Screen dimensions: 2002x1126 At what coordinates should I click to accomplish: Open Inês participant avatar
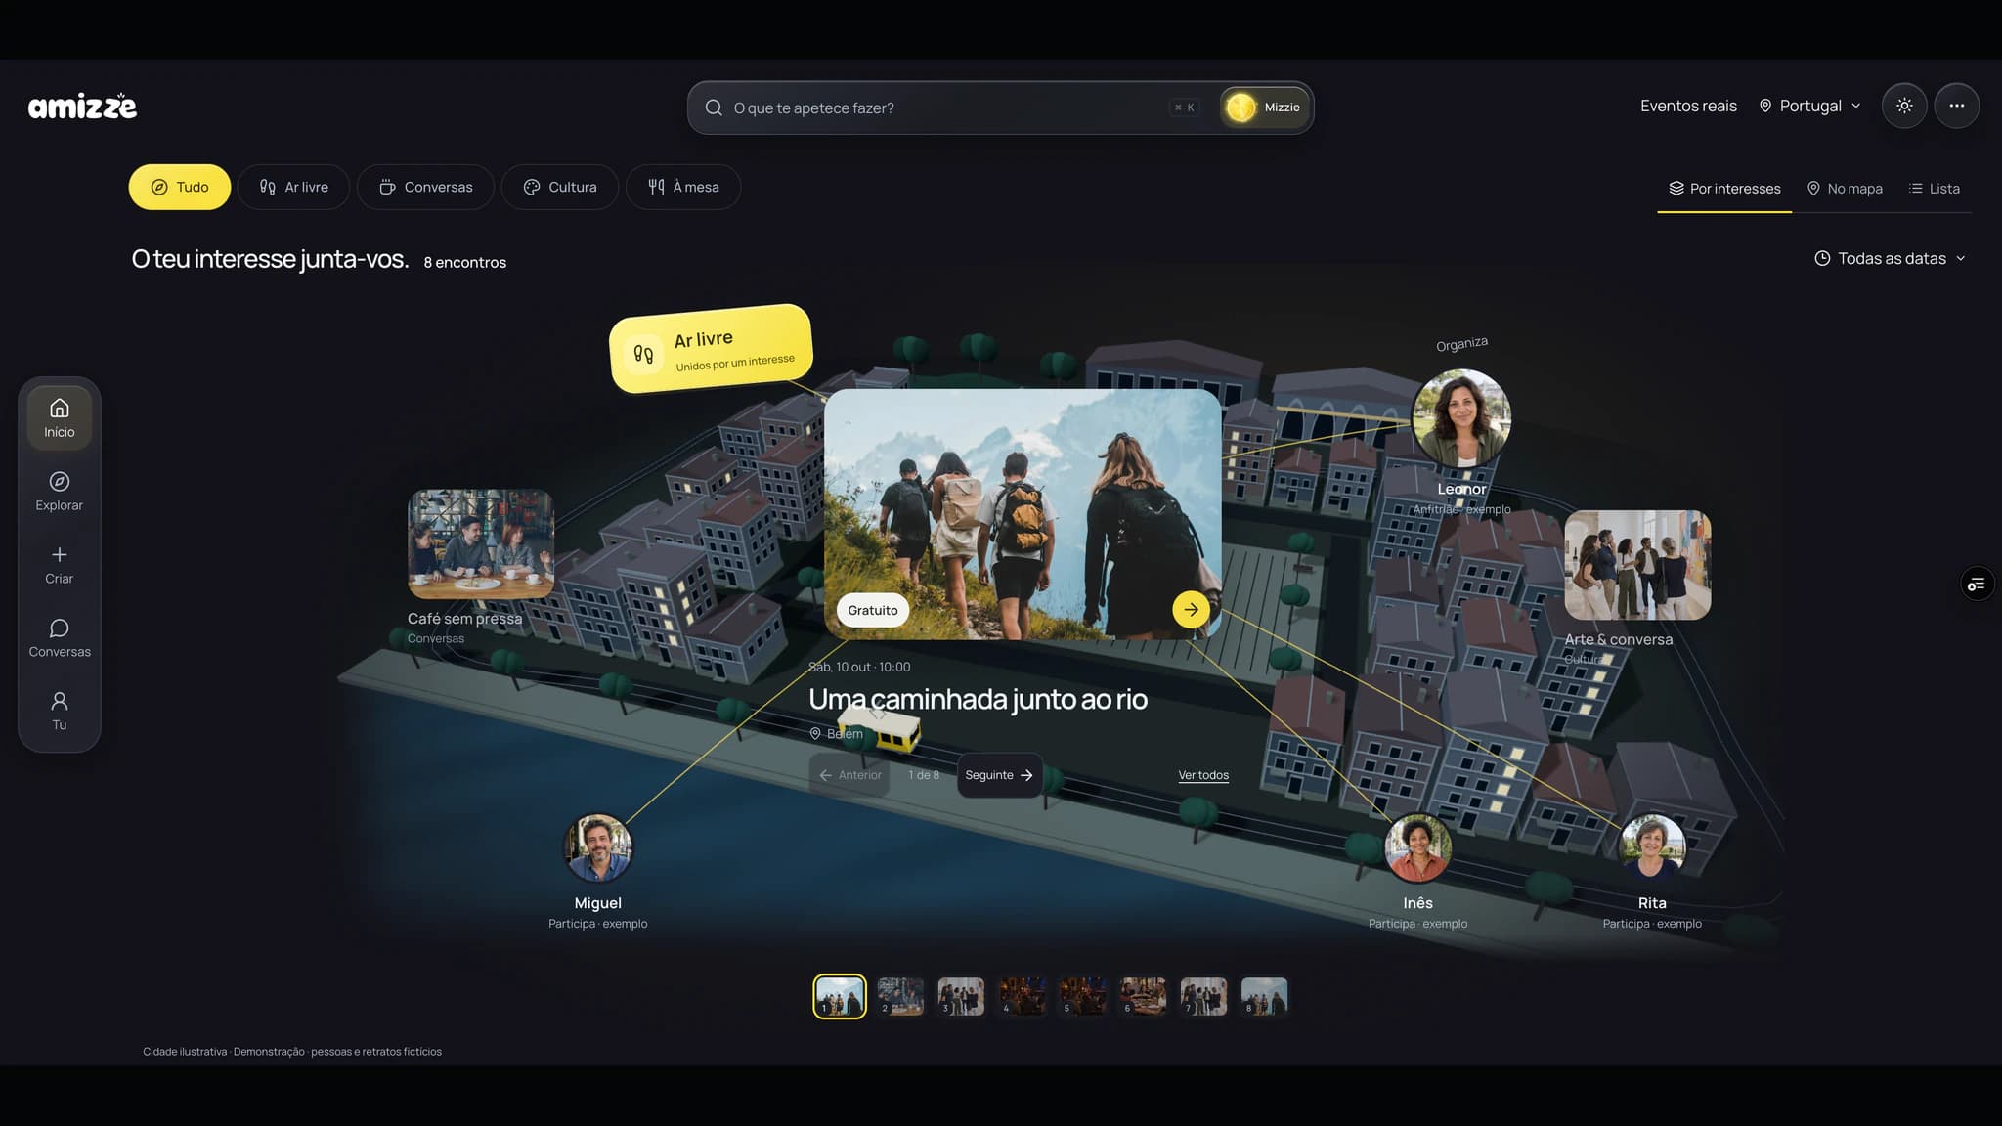click(x=1417, y=848)
